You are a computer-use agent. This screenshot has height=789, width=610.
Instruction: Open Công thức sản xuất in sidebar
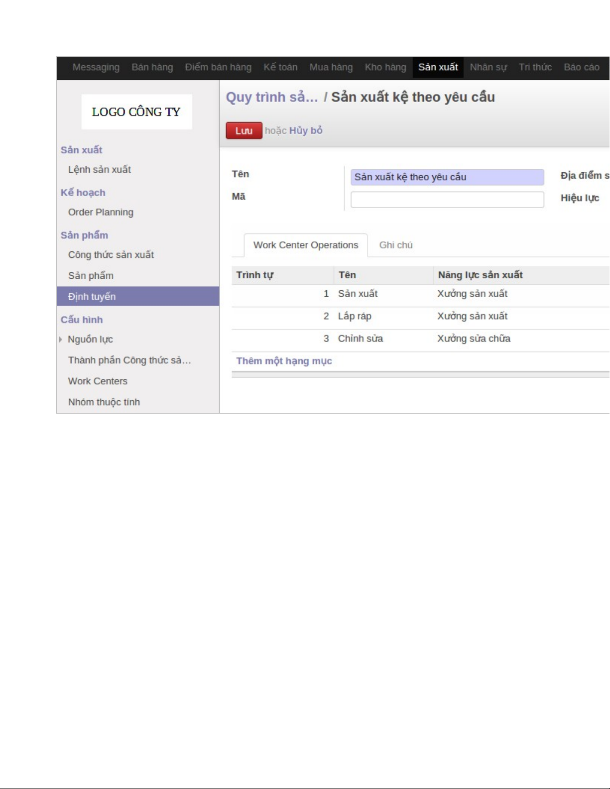[x=111, y=255]
